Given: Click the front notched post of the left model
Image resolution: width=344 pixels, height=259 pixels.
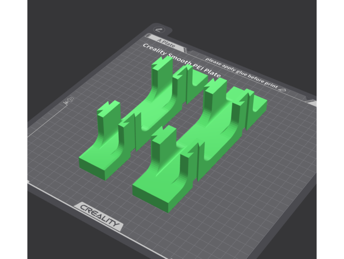Looking at the screenshot, I should click(108, 118).
